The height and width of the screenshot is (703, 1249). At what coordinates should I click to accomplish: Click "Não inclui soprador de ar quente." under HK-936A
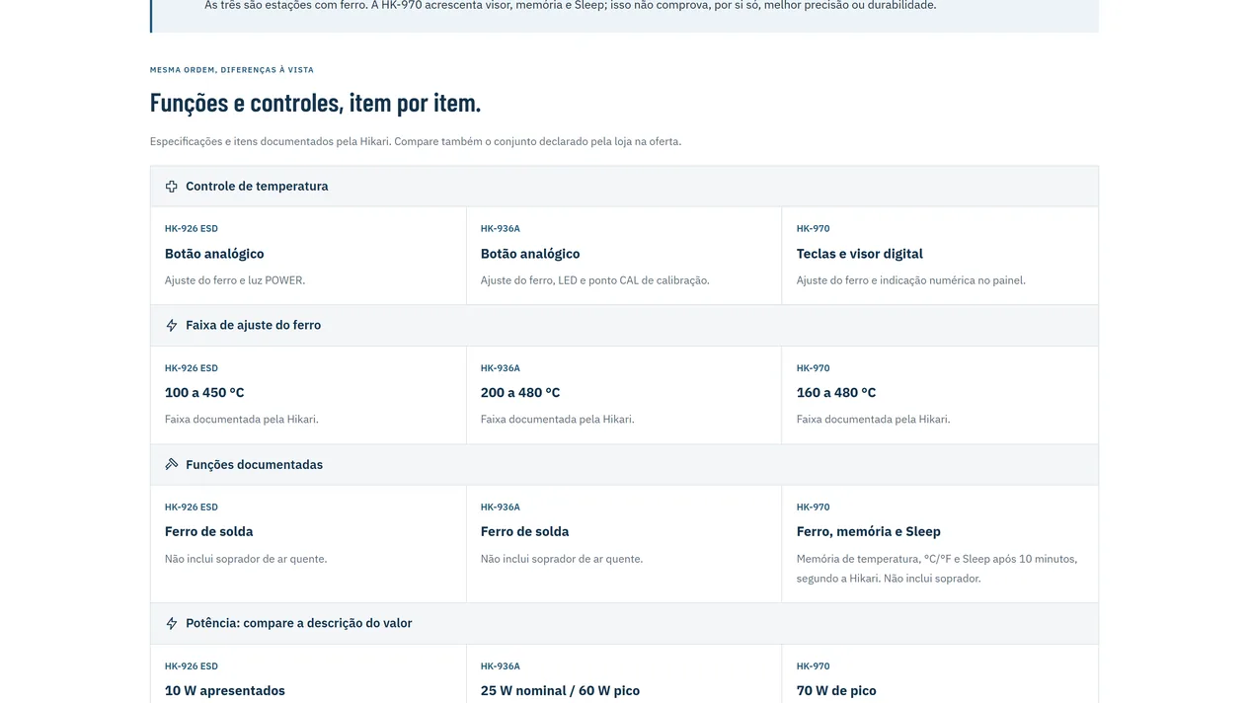(562, 559)
